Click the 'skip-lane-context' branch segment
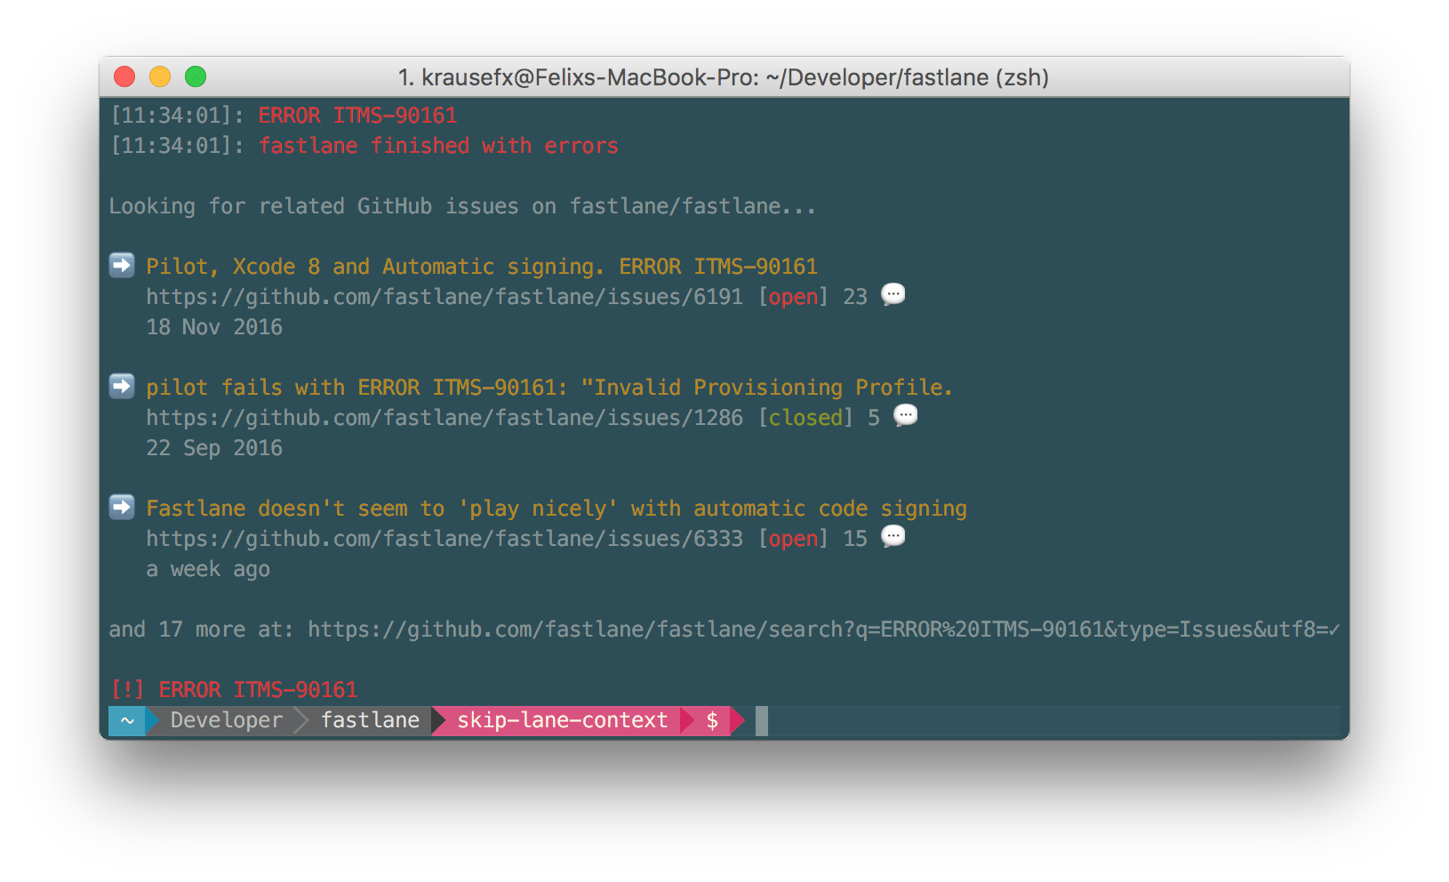Screen dimensions: 1449x882 (562, 720)
